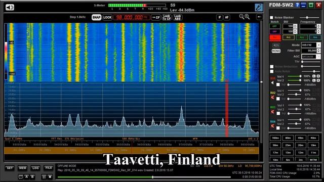Click the Lock ABS button

tap(178, 17)
